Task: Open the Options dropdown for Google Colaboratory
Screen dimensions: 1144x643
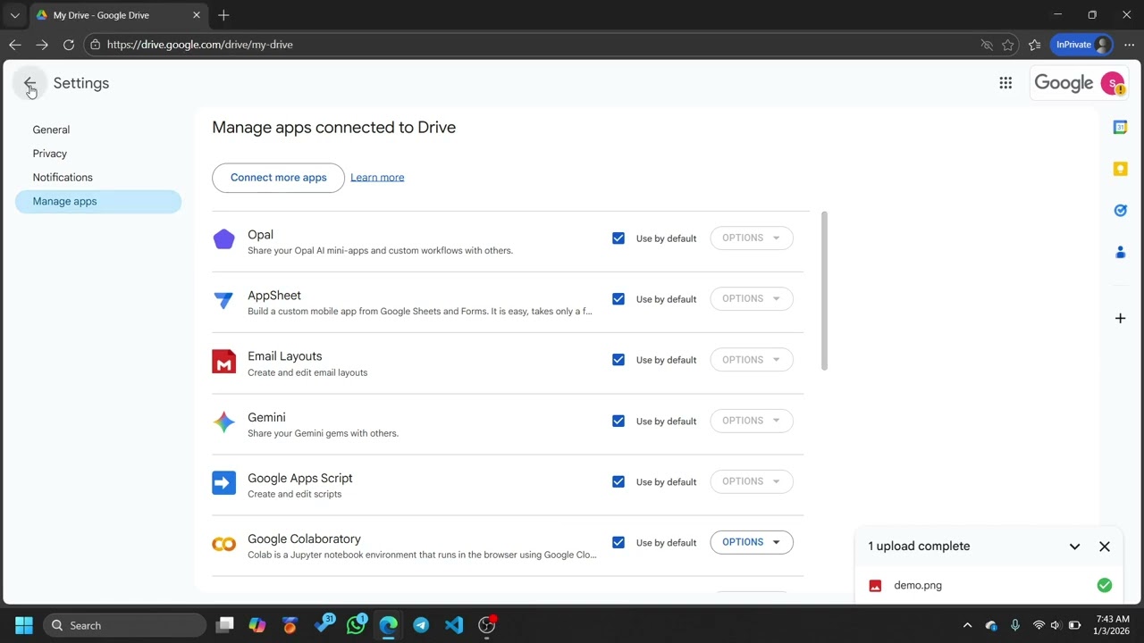Action: (752, 542)
